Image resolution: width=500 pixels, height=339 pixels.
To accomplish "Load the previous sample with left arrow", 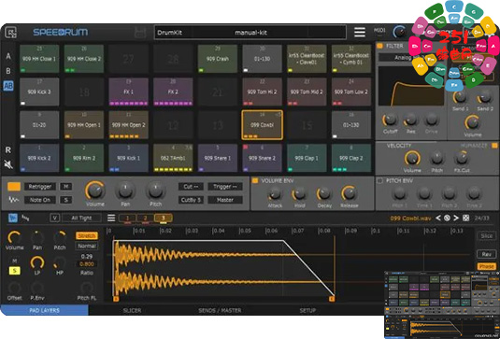I will pyautogui.click(x=438, y=218).
